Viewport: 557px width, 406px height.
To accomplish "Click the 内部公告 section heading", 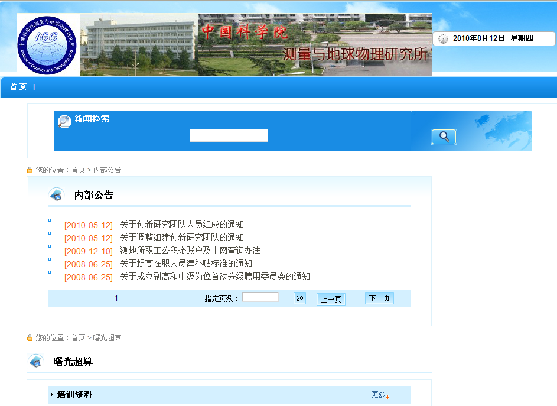I will pos(94,195).
